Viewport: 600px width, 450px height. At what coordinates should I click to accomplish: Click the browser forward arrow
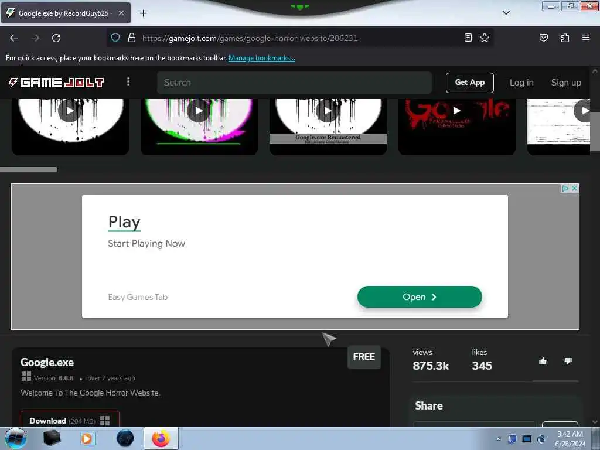coord(35,38)
